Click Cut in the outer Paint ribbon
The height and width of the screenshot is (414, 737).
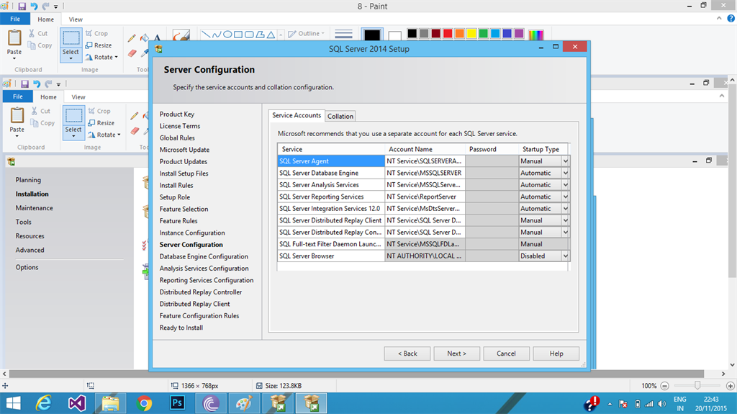coord(38,33)
